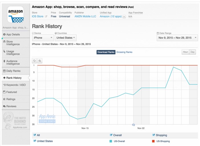Viewport: 200px width, 146px height.
Task: Open the AMZN Mobile LLC publisher link
Action: [85, 16]
